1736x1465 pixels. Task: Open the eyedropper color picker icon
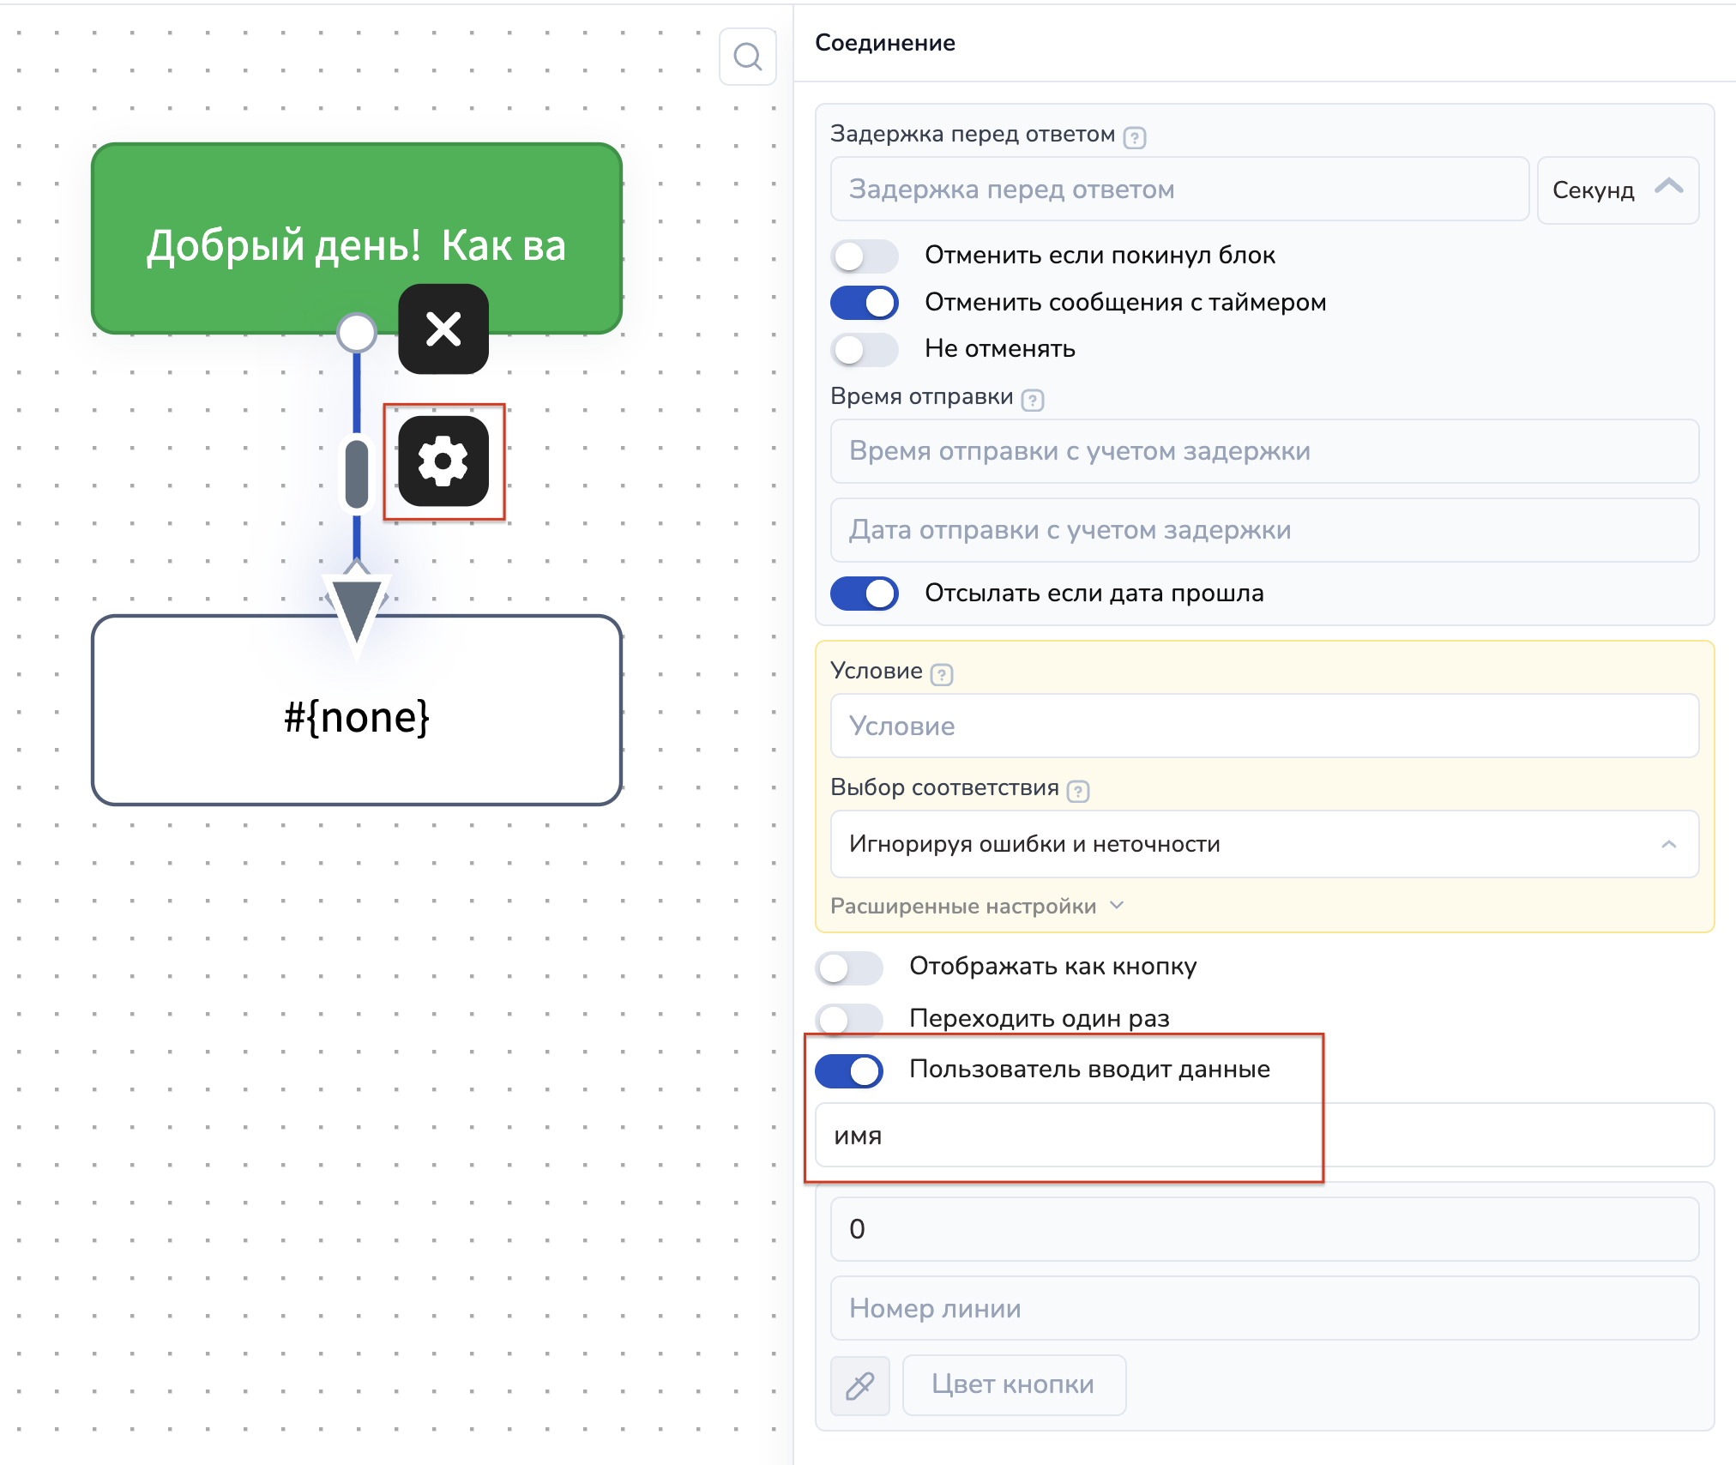point(860,1385)
